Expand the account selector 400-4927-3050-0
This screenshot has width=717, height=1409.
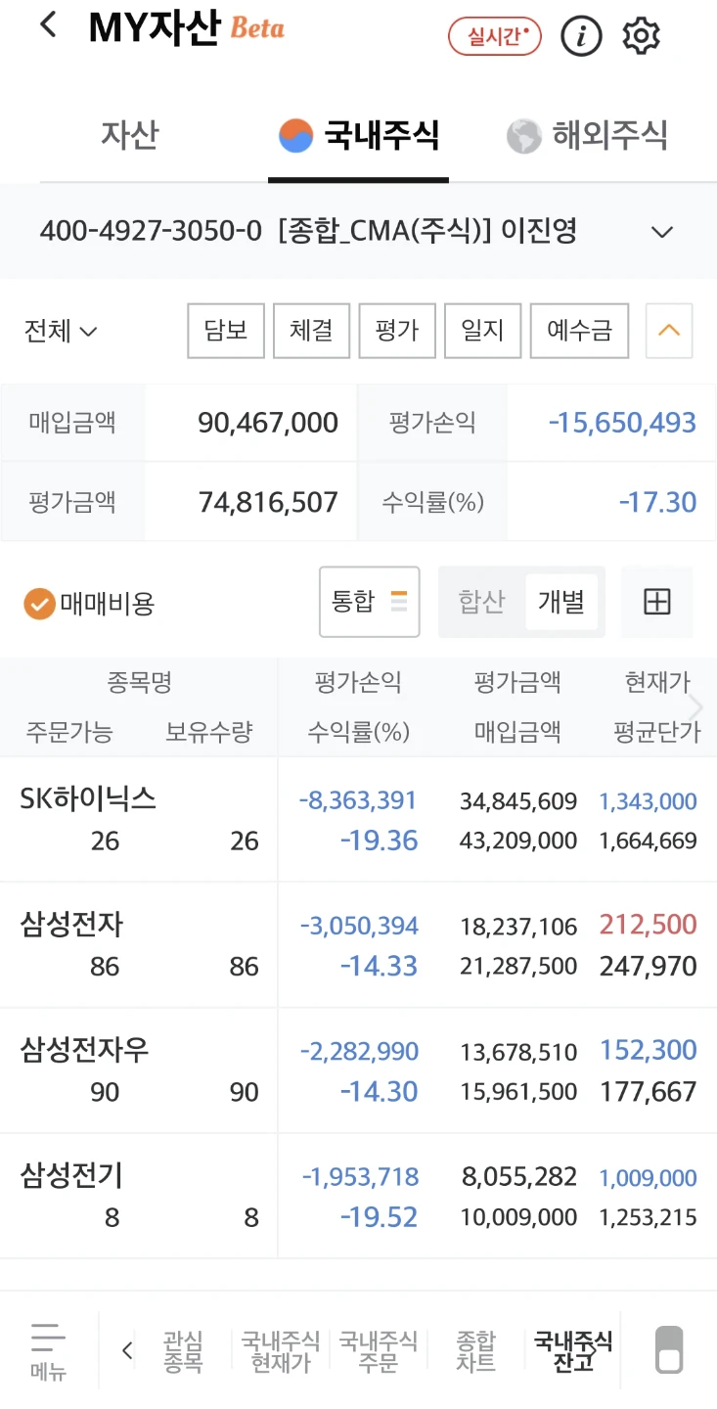tap(358, 232)
